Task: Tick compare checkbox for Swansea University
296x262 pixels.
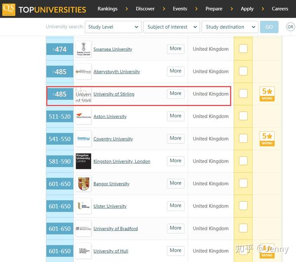Action: pyautogui.click(x=243, y=48)
